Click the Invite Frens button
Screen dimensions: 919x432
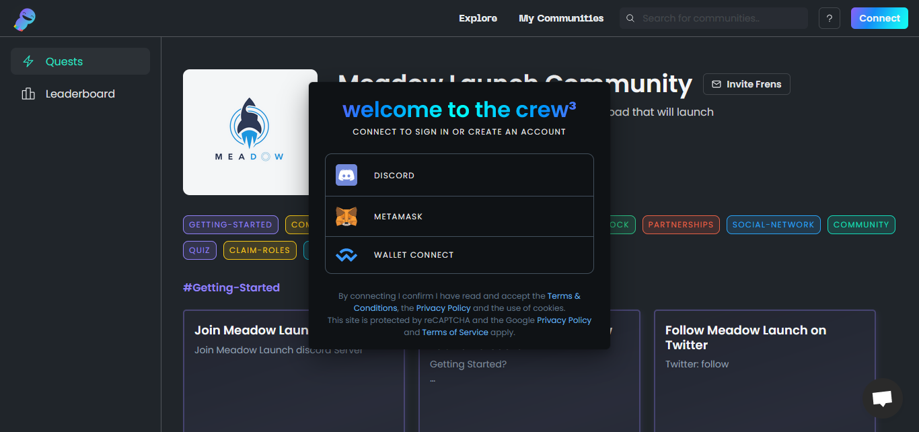pyautogui.click(x=746, y=84)
